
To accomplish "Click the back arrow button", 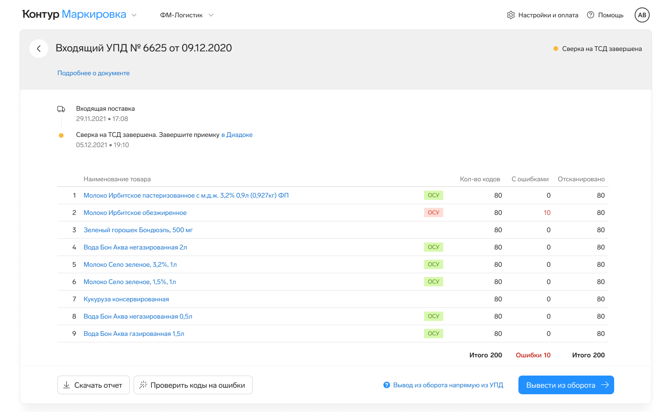I will (x=39, y=49).
